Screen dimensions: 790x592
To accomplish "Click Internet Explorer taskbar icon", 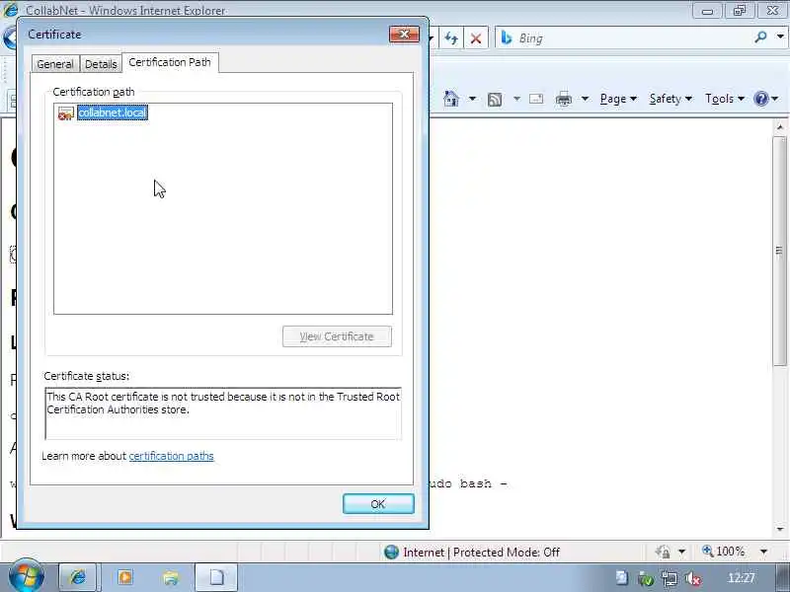I will tap(78, 577).
